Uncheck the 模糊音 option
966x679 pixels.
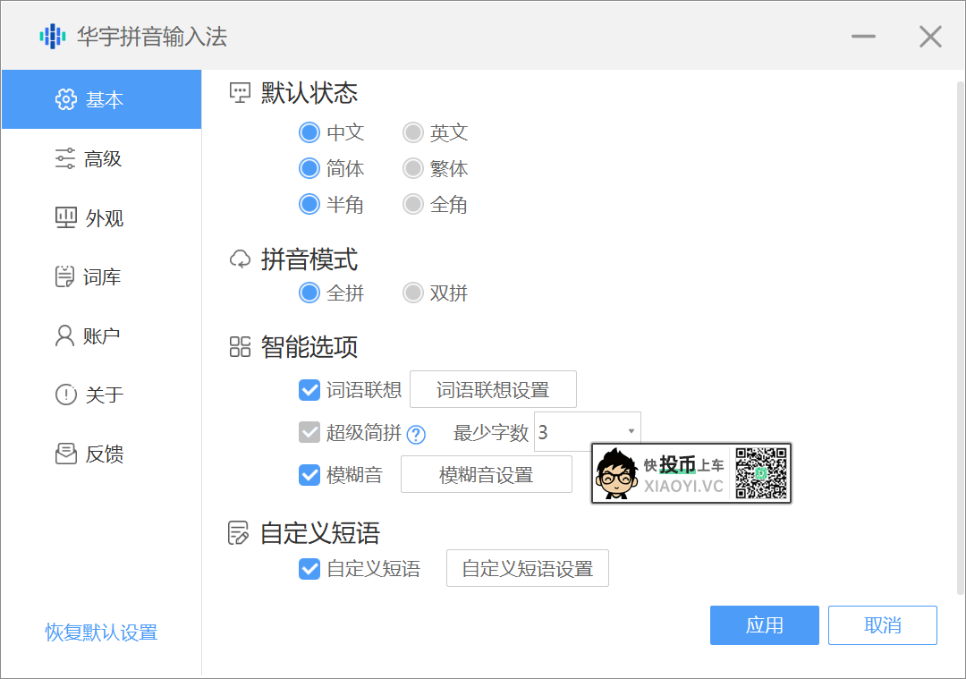pyautogui.click(x=309, y=474)
